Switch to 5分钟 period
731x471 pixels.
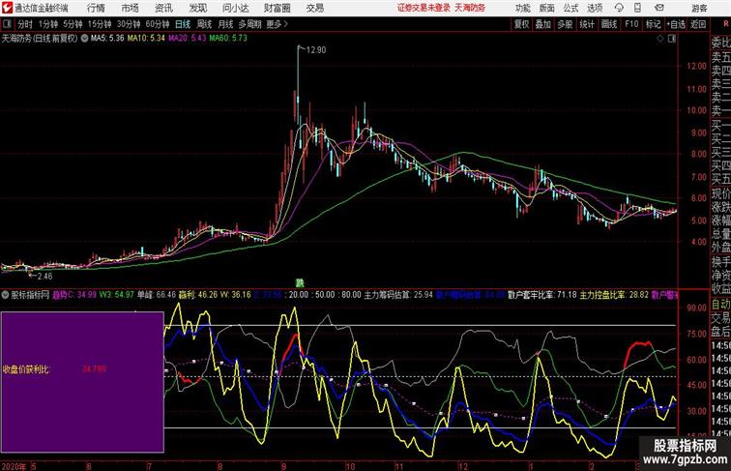[x=73, y=24]
